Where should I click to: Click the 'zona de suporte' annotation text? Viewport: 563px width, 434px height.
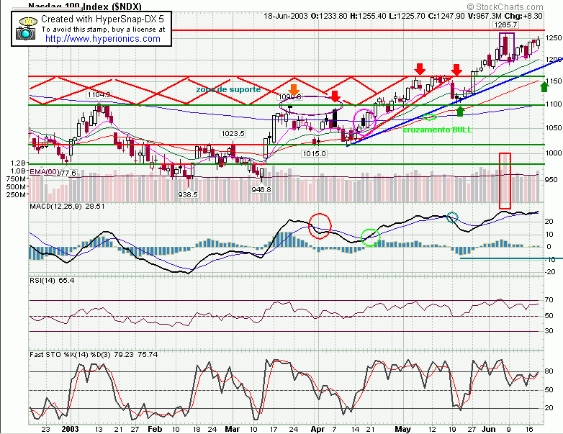228,89
